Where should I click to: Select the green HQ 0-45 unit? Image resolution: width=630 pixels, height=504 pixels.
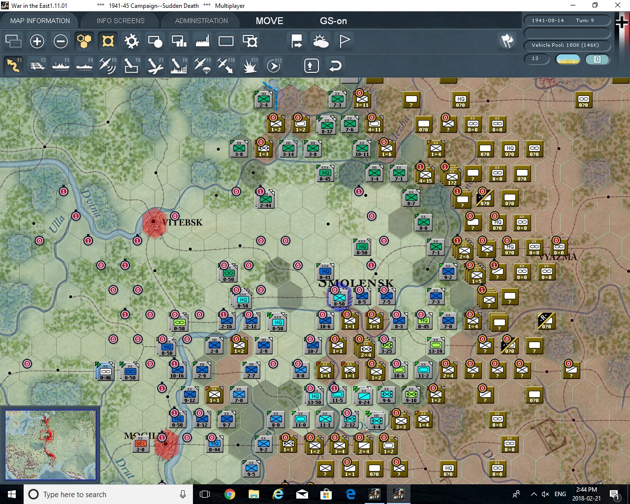pos(325,174)
